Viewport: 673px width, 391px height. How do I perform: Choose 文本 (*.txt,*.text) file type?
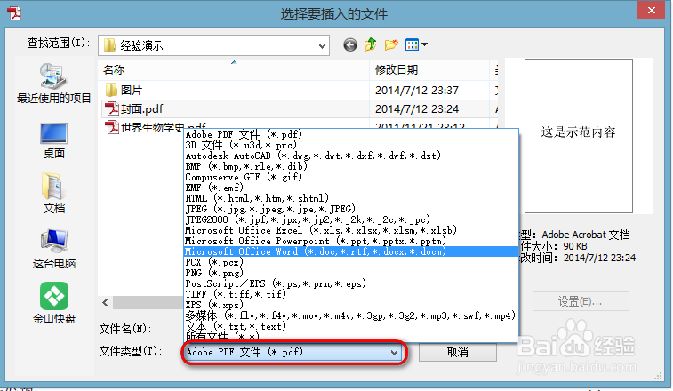point(350,326)
